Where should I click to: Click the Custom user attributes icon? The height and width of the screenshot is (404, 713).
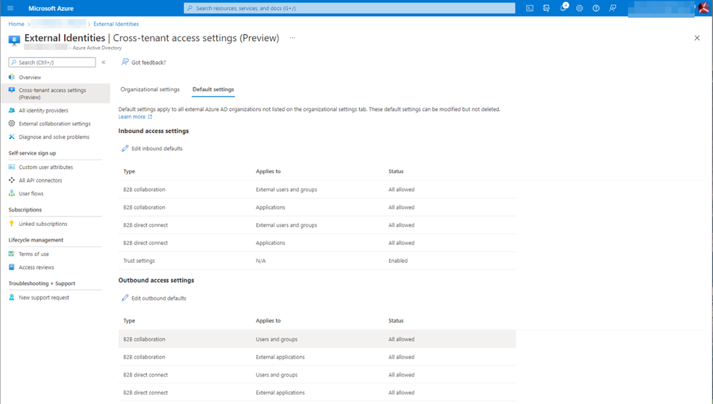(12, 167)
